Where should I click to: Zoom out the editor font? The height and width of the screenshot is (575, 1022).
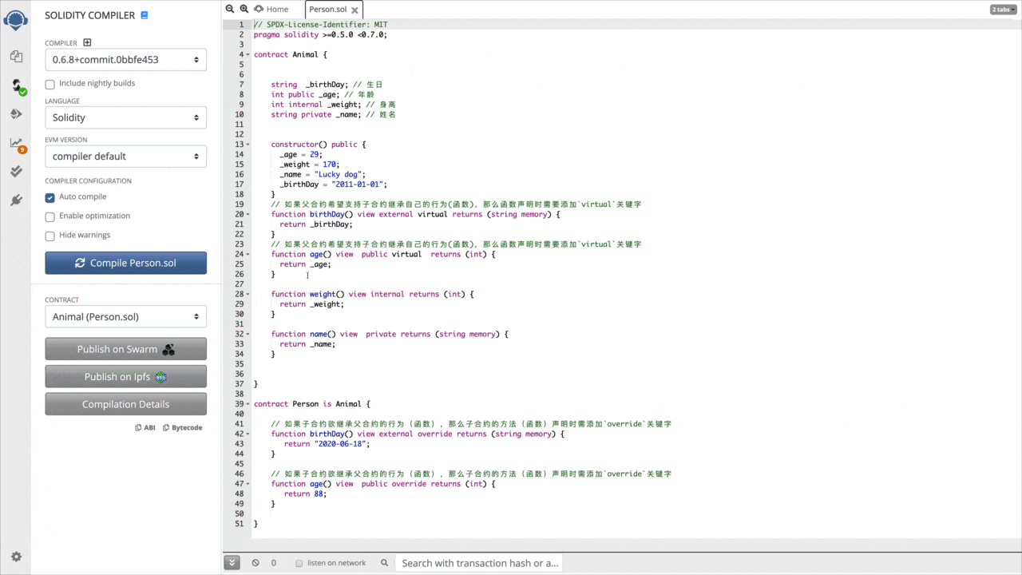tap(230, 9)
